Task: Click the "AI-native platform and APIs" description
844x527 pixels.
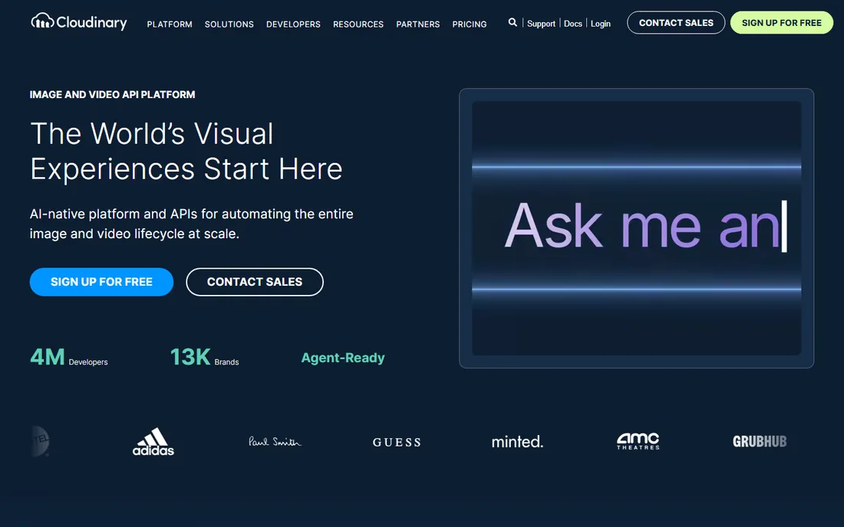Action: 192,224
